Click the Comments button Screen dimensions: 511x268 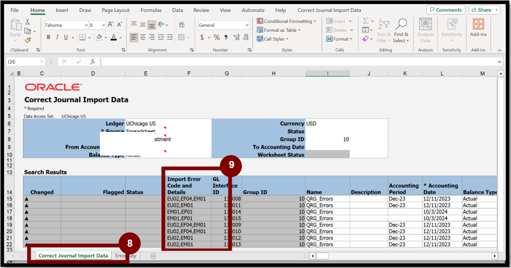point(446,10)
